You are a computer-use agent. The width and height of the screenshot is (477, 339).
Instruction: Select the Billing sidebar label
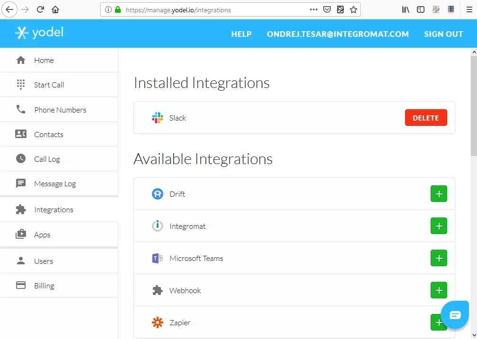pyautogui.click(x=44, y=286)
